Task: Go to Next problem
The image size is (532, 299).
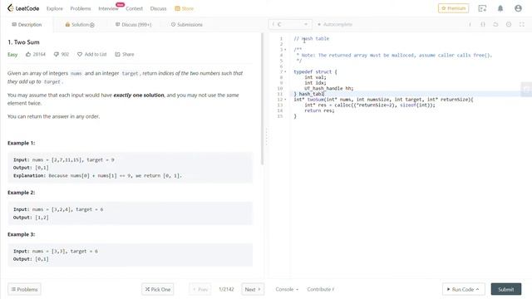Action: [x=253, y=289]
